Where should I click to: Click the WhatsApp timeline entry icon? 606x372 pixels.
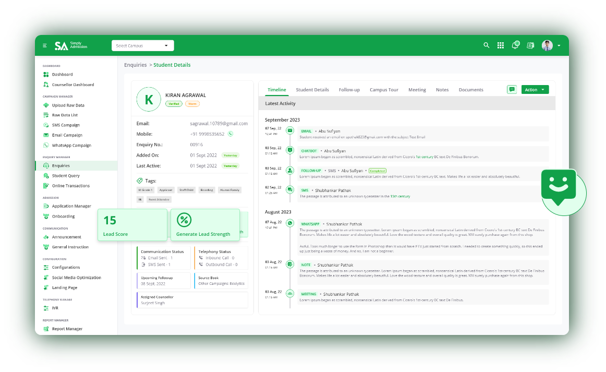tap(290, 223)
